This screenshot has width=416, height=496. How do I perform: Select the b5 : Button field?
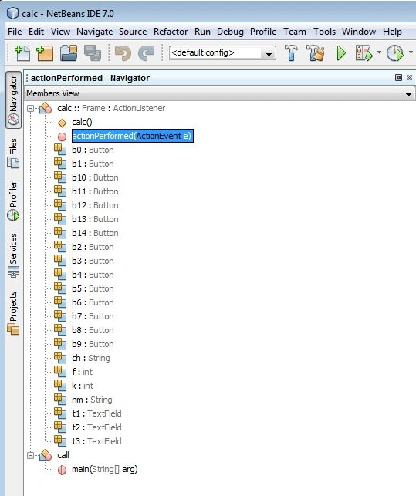pos(93,288)
